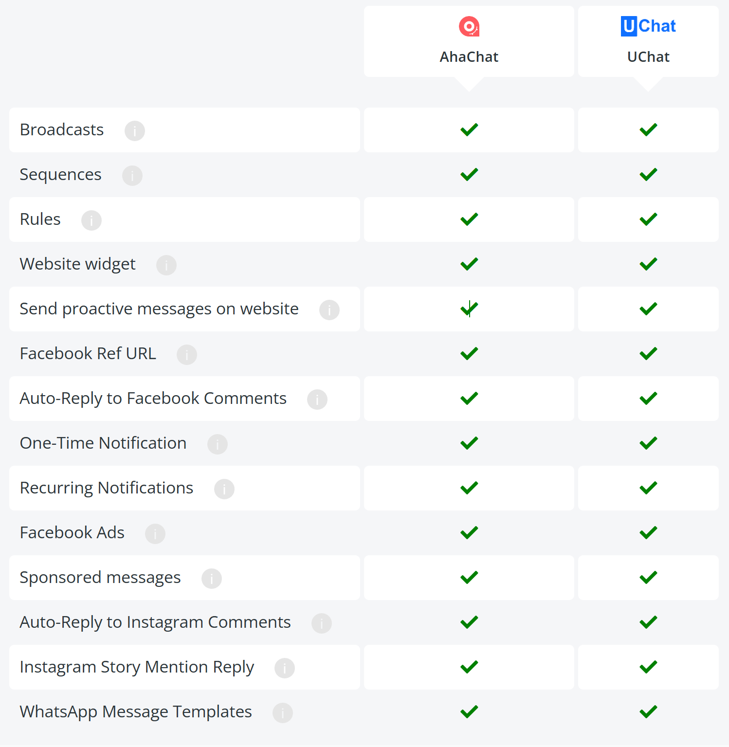Click info icon for Send proactive messages
The image size is (729, 747).
329,310
